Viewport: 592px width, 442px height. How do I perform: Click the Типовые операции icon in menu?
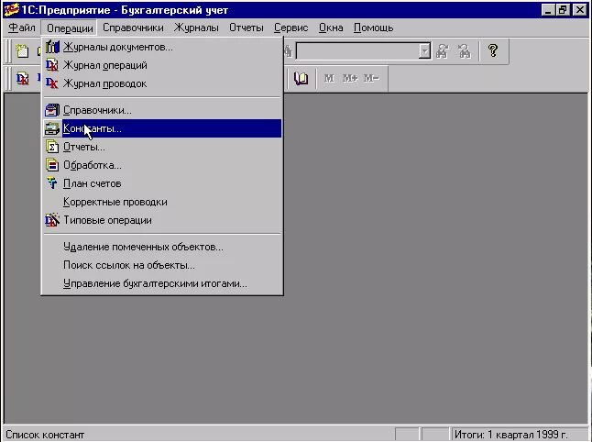pyautogui.click(x=52, y=220)
